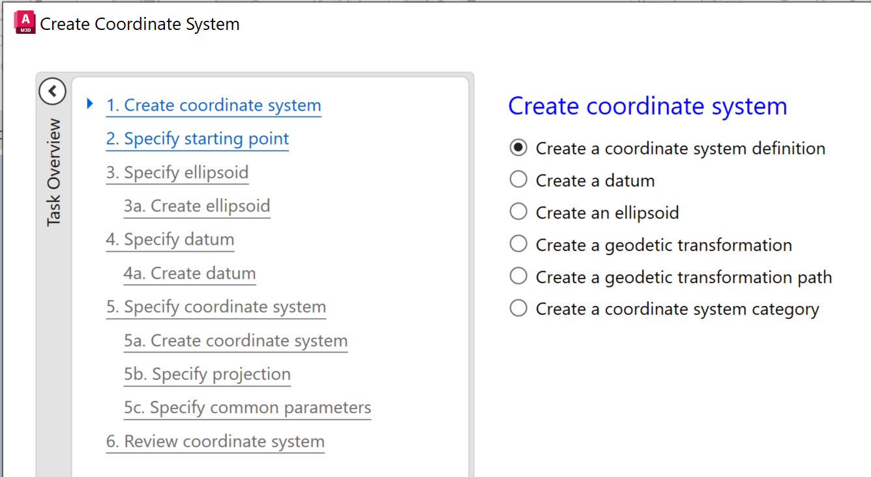Jump to step 4 Specify datum
Screen dimensions: 871x477
[170, 239]
